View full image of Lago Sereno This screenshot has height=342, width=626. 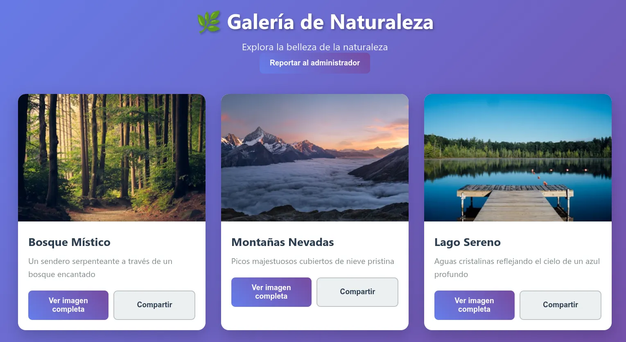(475, 305)
